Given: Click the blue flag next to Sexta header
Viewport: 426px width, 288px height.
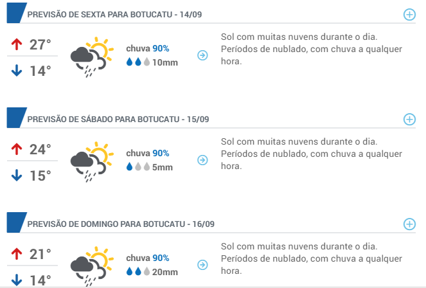Looking at the screenshot, I should [x=17, y=13].
